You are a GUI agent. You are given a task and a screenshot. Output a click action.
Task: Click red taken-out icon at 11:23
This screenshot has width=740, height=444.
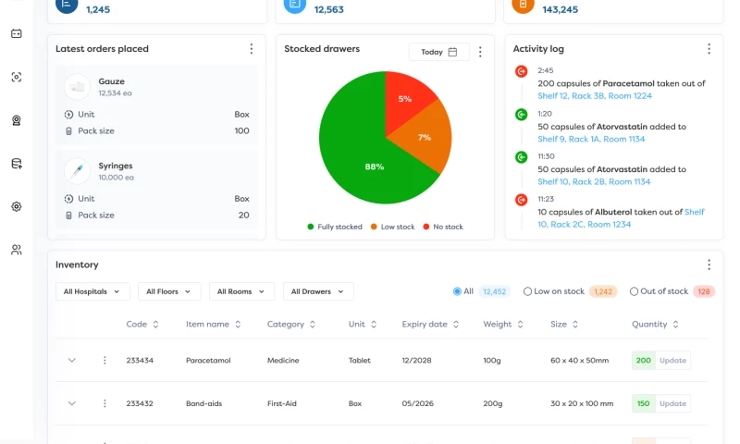521,200
